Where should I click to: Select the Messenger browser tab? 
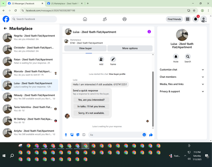point(25,3)
